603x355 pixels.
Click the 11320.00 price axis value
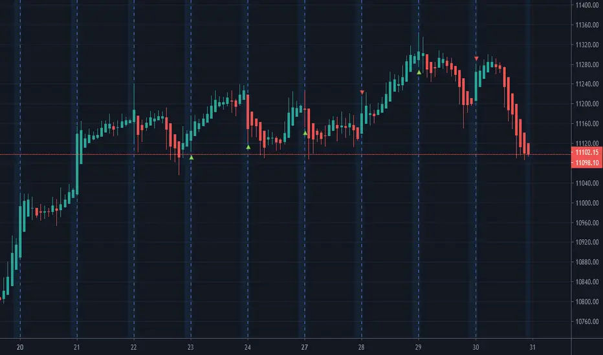coord(587,45)
